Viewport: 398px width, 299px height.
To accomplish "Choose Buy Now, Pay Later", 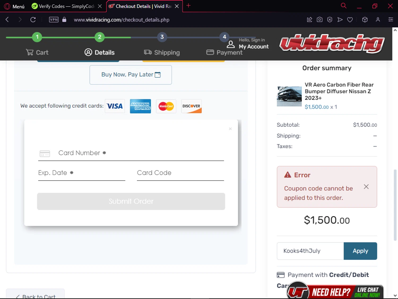I will (x=131, y=75).
